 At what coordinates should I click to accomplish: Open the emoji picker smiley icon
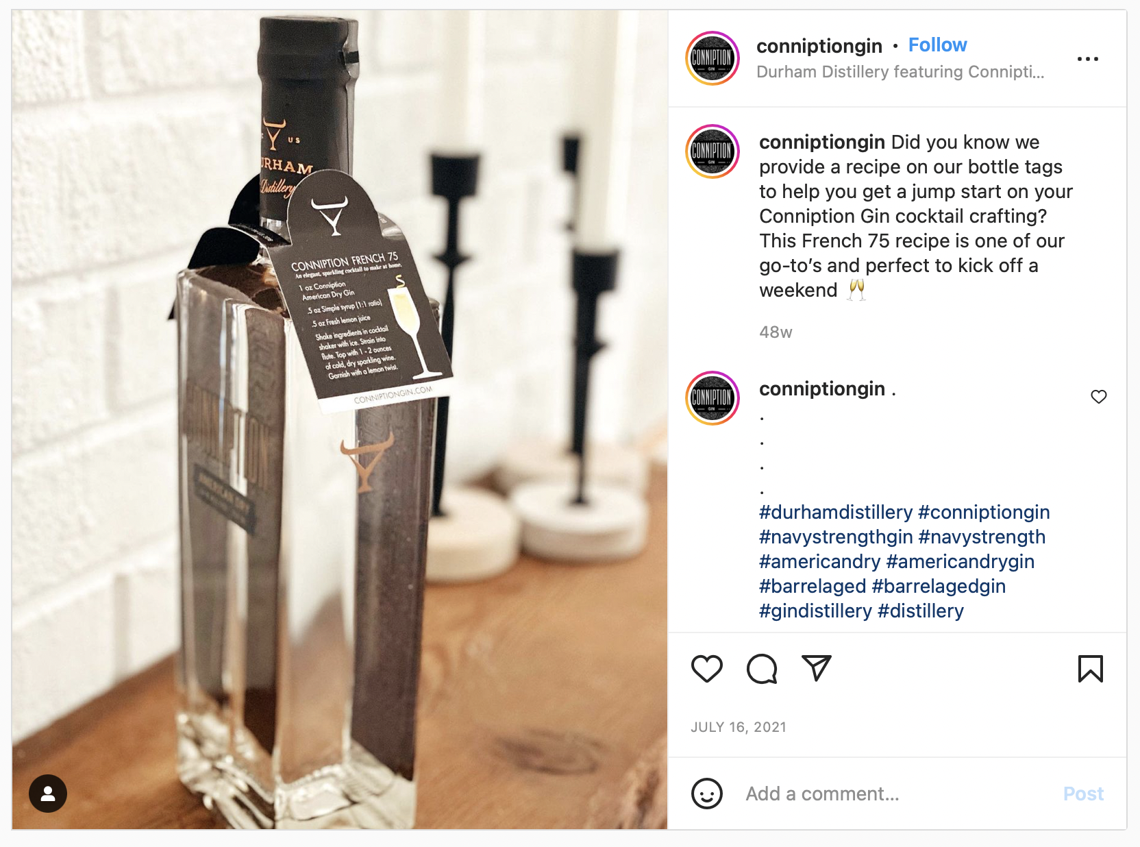coord(706,794)
